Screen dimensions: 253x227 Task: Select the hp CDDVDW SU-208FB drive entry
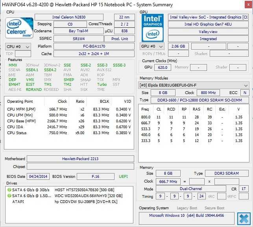[x=69, y=202]
